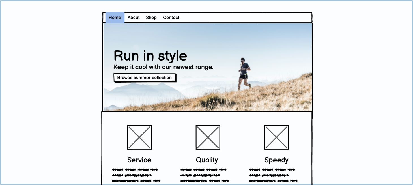Screen dimensions: 413x185
Task: Click the Home navigation tab
Action: [115, 18]
